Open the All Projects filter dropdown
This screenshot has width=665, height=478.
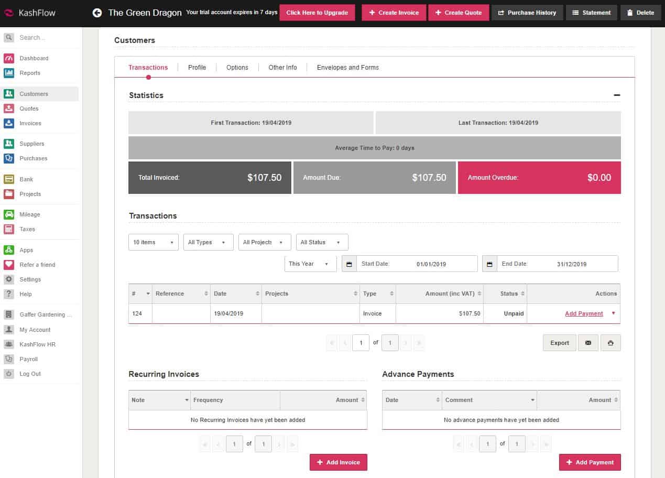pyautogui.click(x=265, y=242)
